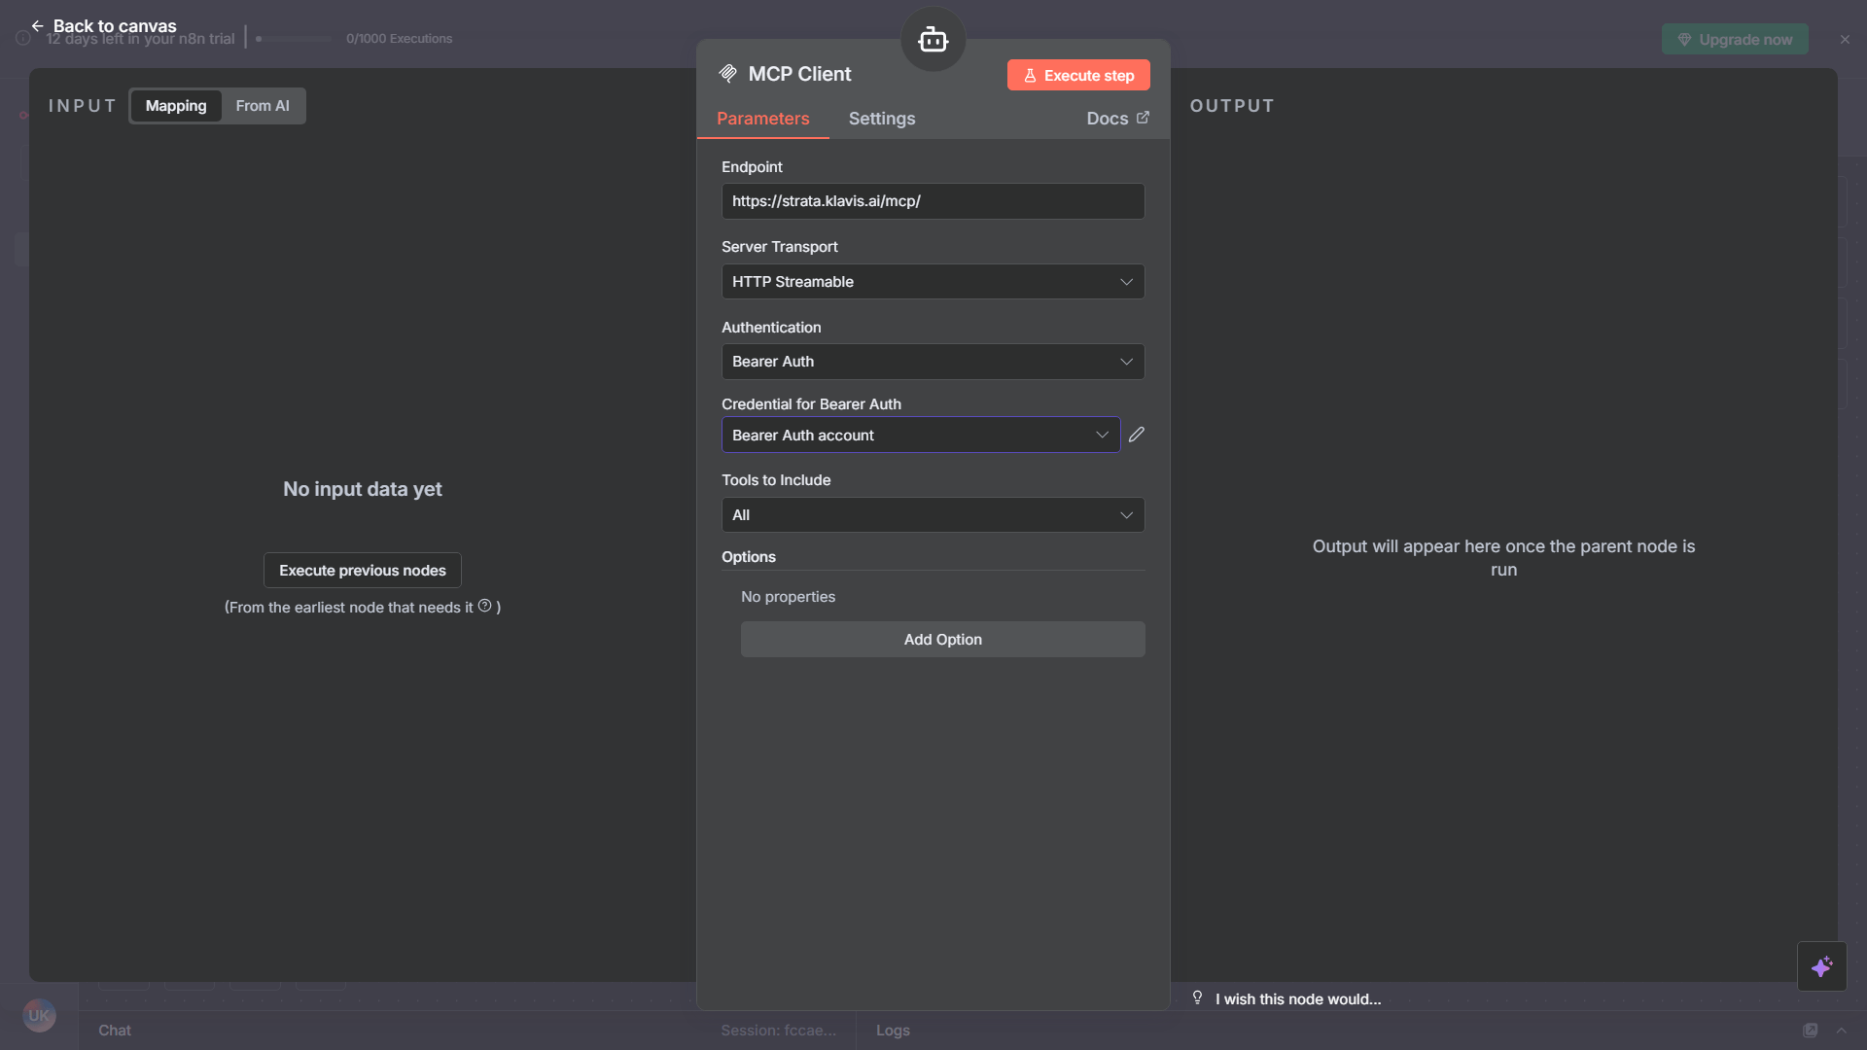Open the Authentication dropdown
Image resolution: width=1867 pixels, height=1050 pixels.
(x=932, y=361)
